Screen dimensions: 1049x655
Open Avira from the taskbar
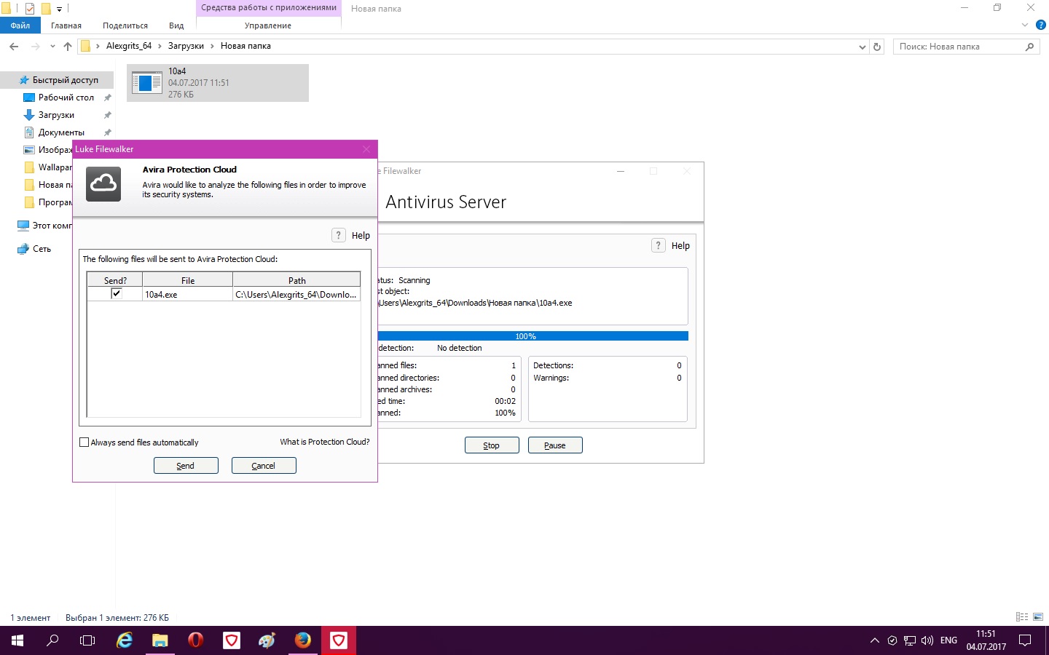pyautogui.click(x=232, y=640)
